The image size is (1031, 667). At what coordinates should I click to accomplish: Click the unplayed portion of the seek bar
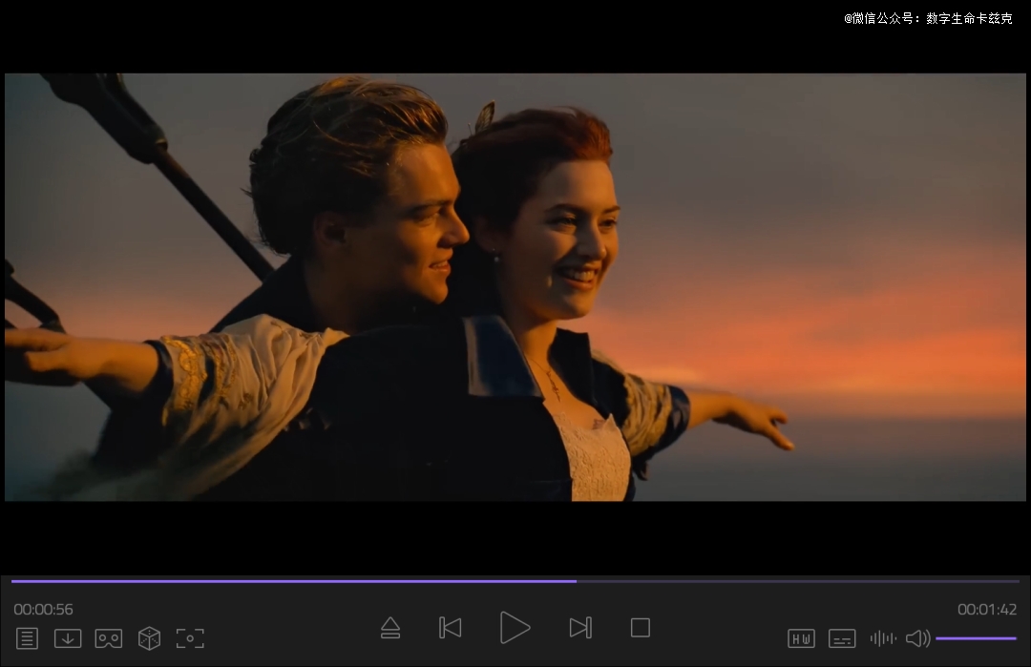tap(797, 580)
